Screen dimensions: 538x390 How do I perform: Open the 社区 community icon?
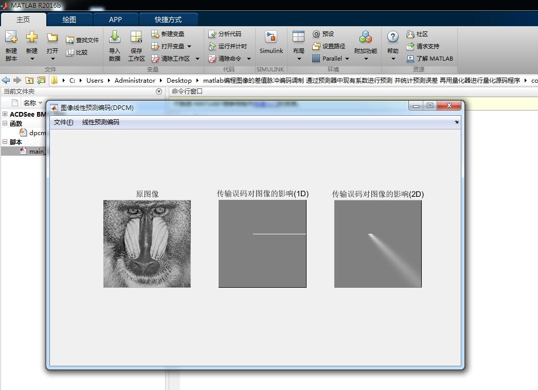click(x=410, y=33)
